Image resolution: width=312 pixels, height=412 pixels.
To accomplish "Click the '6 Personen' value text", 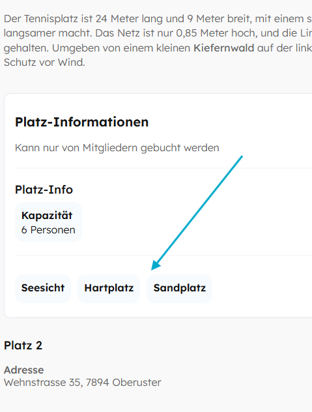I will point(48,230).
